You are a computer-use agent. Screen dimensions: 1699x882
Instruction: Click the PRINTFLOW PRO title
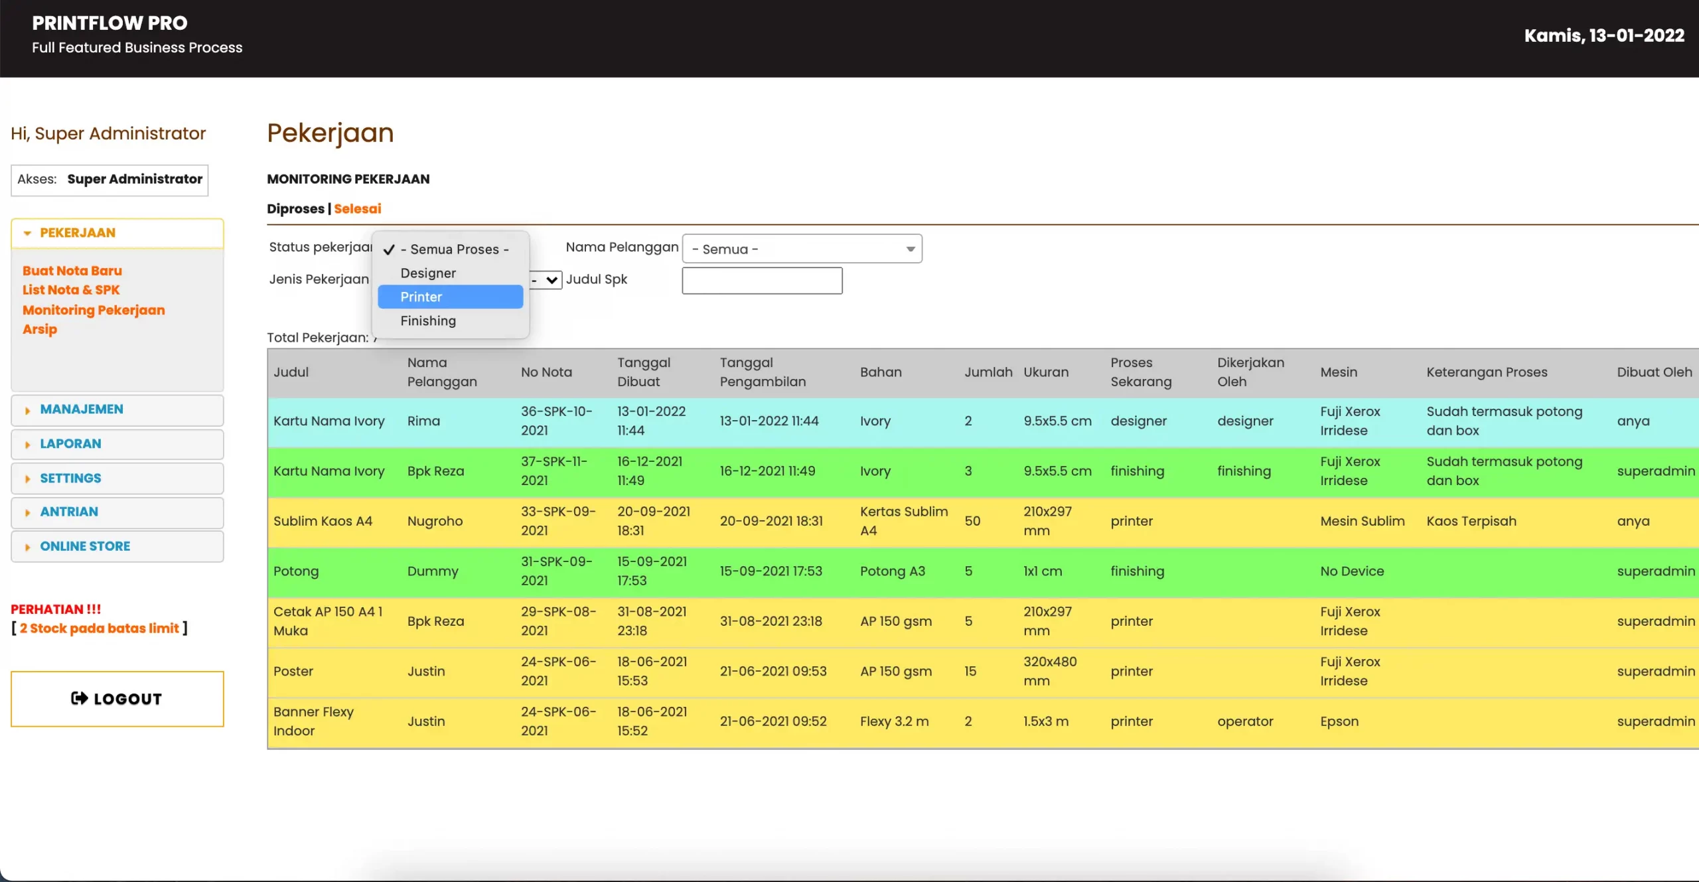tap(110, 23)
